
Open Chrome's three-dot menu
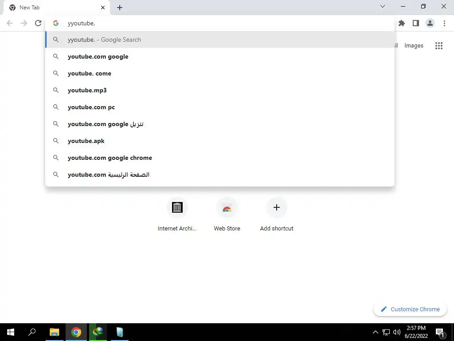click(x=444, y=23)
